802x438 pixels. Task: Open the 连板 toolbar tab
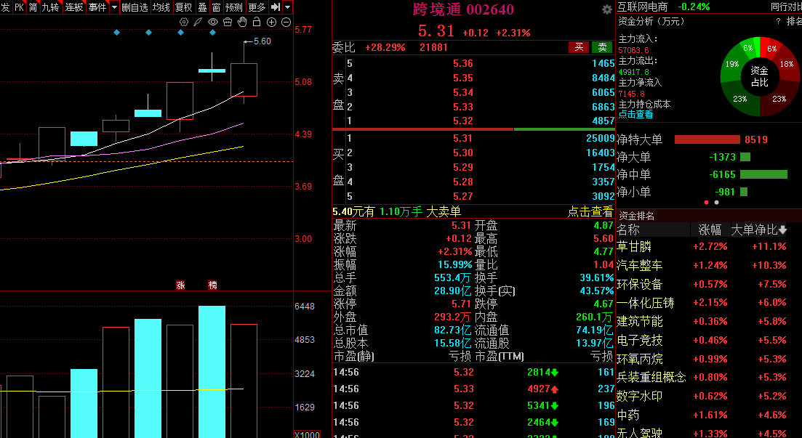pyautogui.click(x=74, y=7)
